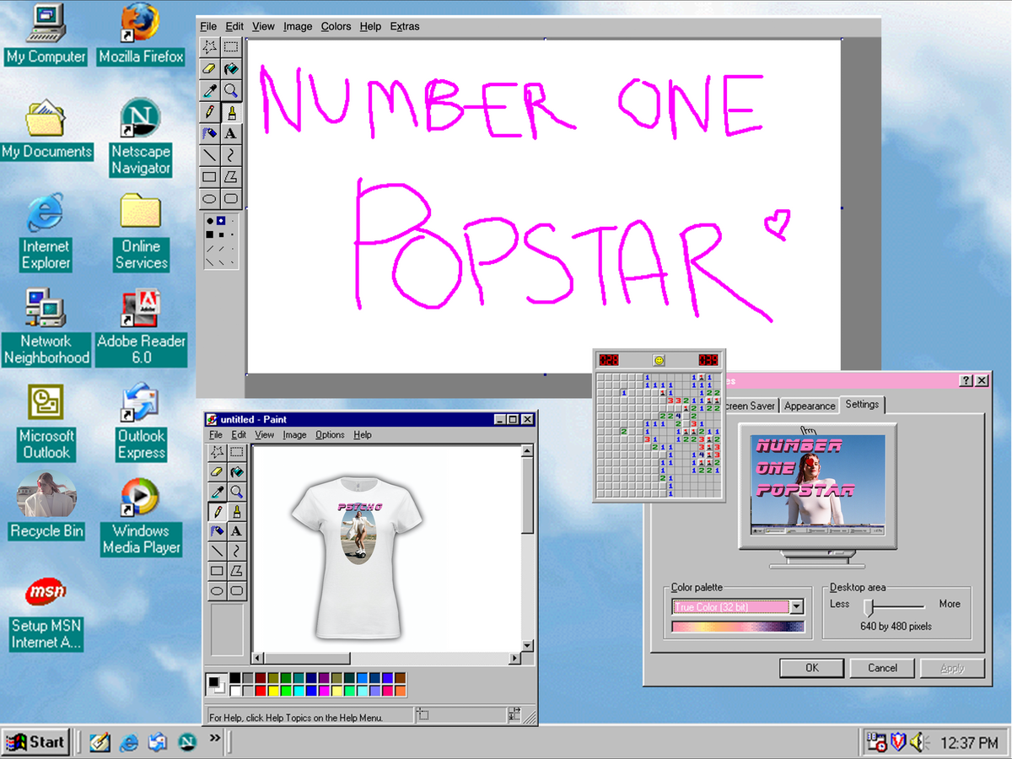The width and height of the screenshot is (1012, 759).
Task: Select the Pencil tool in large Paint window
Action: (209, 112)
